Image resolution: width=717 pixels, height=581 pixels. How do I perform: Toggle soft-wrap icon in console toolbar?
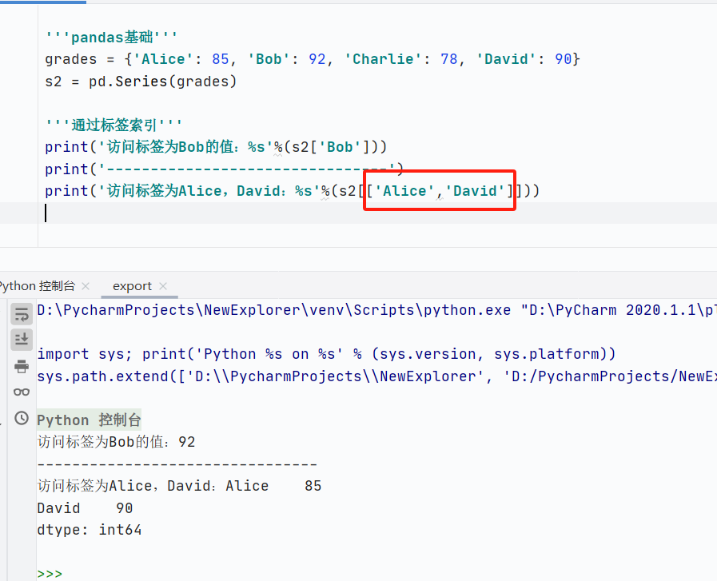point(22,314)
